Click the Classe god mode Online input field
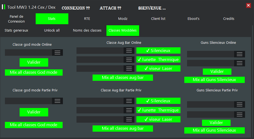Viewport: 254px width, 139px height. point(28,52)
